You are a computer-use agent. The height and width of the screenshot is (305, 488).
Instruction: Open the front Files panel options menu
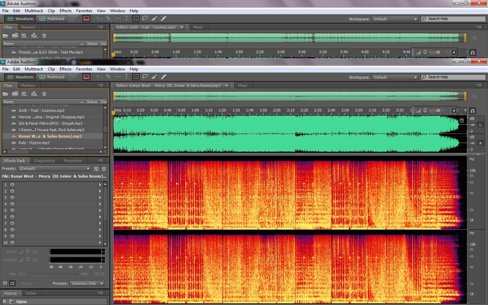pos(100,85)
